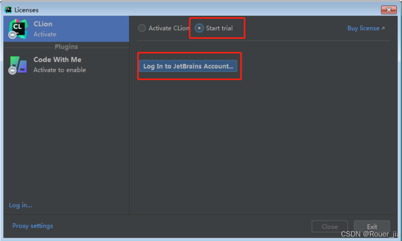Click the CLion icon in the title bar
402x241 pixels.
pyautogui.click(x=8, y=10)
